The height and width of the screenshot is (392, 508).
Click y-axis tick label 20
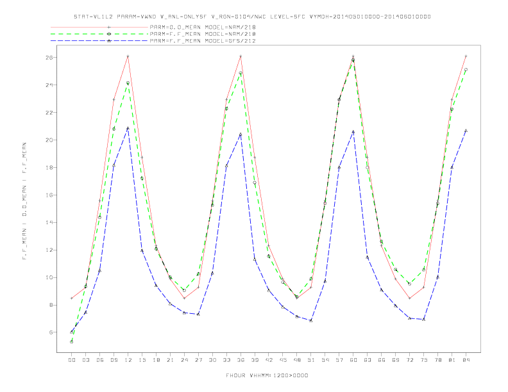tap(51, 140)
